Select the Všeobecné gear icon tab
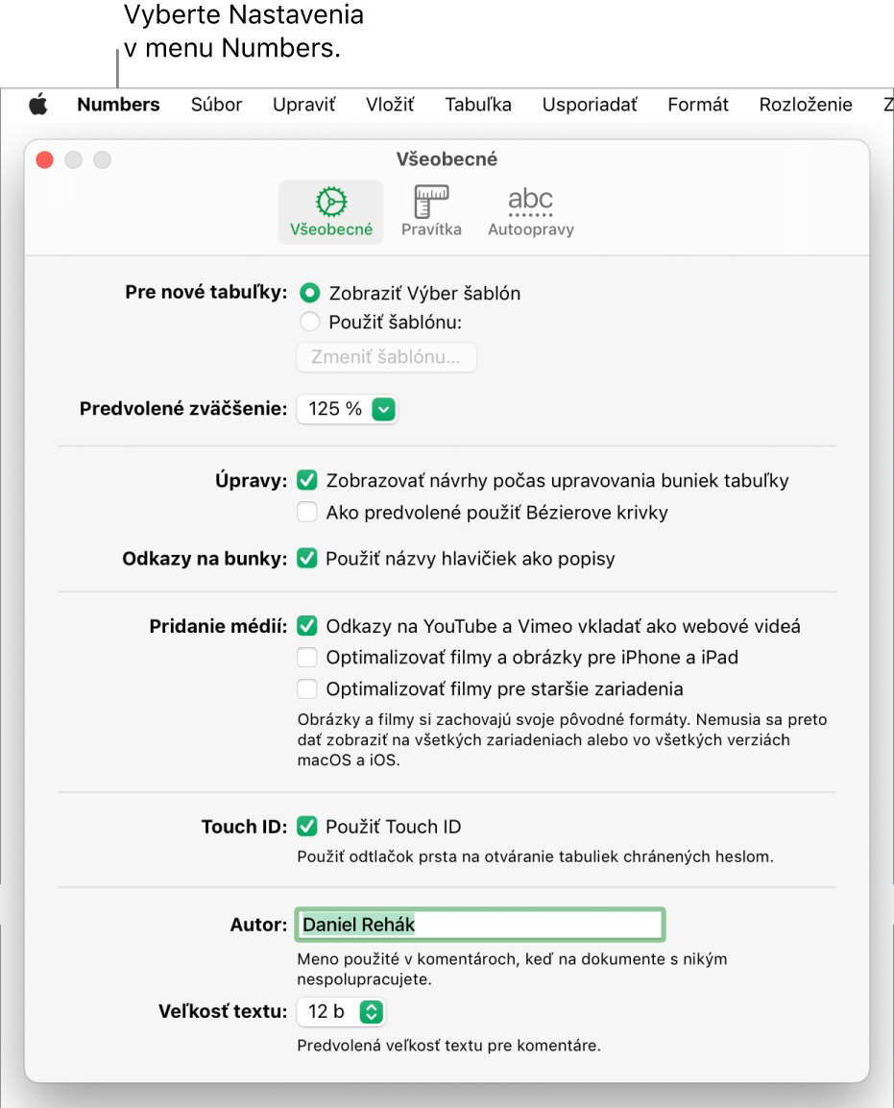The width and height of the screenshot is (894, 1108). point(331,212)
